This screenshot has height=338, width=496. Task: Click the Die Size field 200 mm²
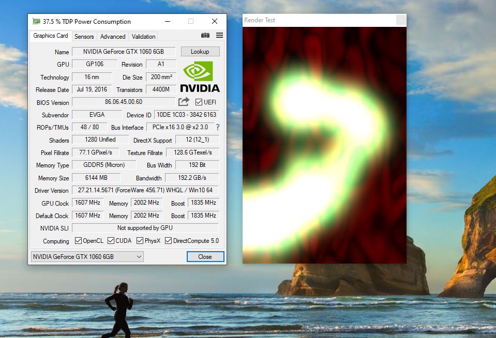coord(161,77)
